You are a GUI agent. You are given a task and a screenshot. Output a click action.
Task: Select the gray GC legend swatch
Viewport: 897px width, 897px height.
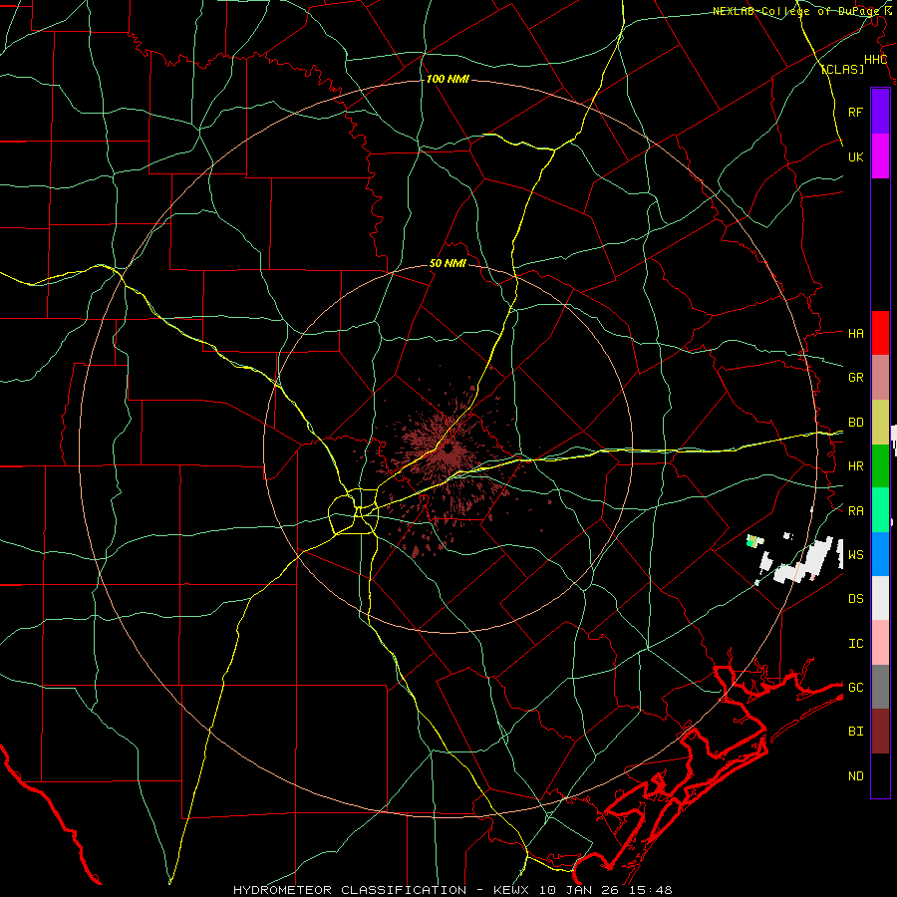[x=880, y=687]
